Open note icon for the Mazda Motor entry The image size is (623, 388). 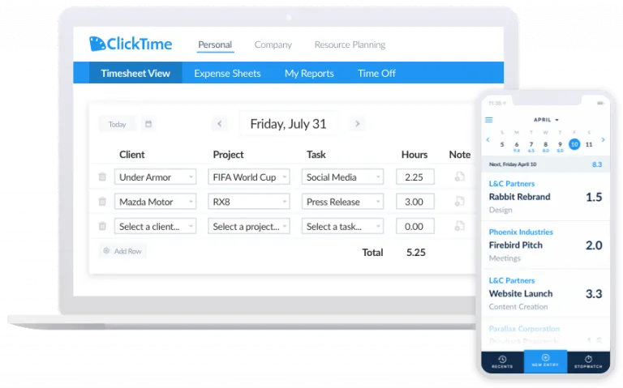click(459, 202)
